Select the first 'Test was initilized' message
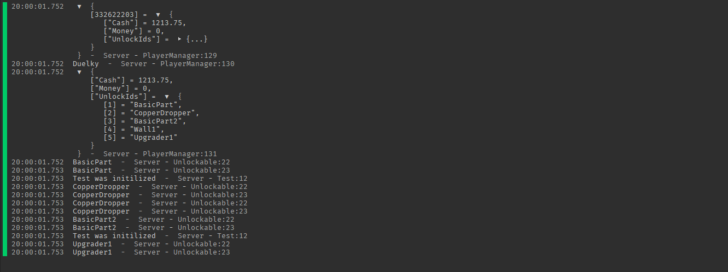 tap(114, 179)
